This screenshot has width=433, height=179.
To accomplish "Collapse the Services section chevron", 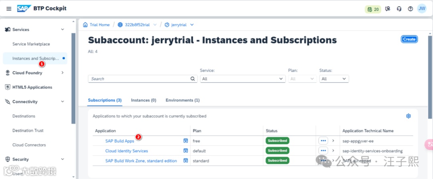I will coord(63,30).
